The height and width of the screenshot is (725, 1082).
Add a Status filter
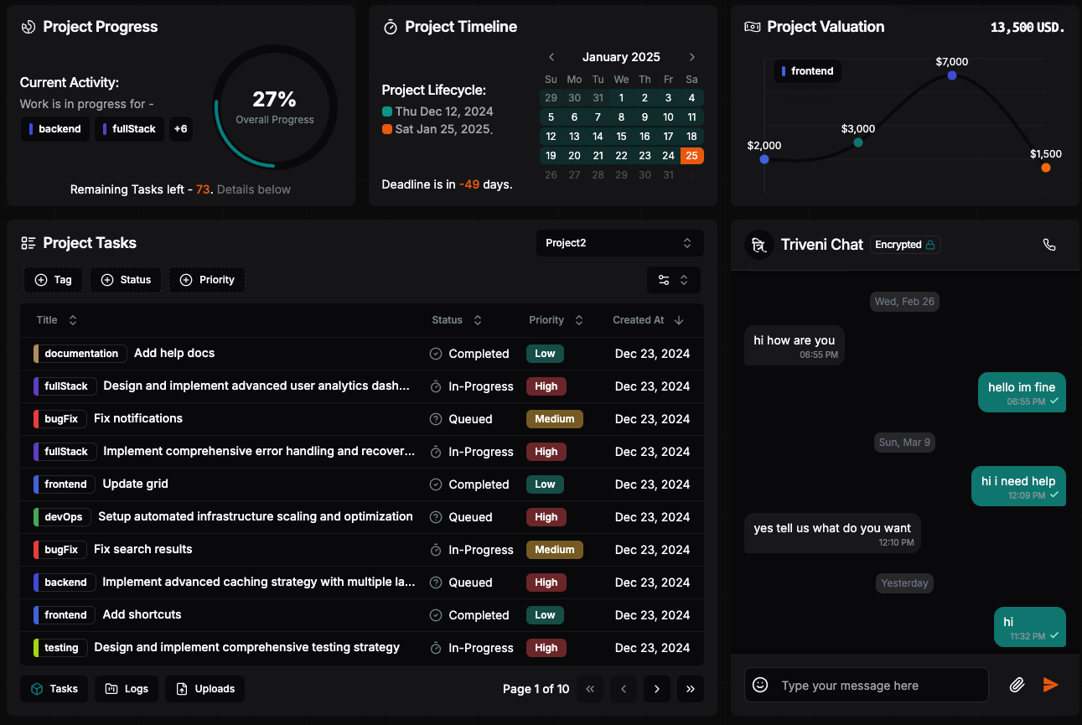[126, 280]
